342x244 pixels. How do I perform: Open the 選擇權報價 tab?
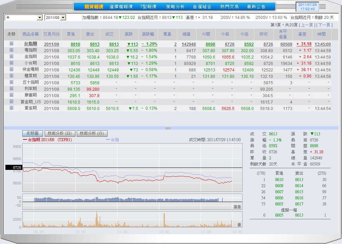(121, 7)
